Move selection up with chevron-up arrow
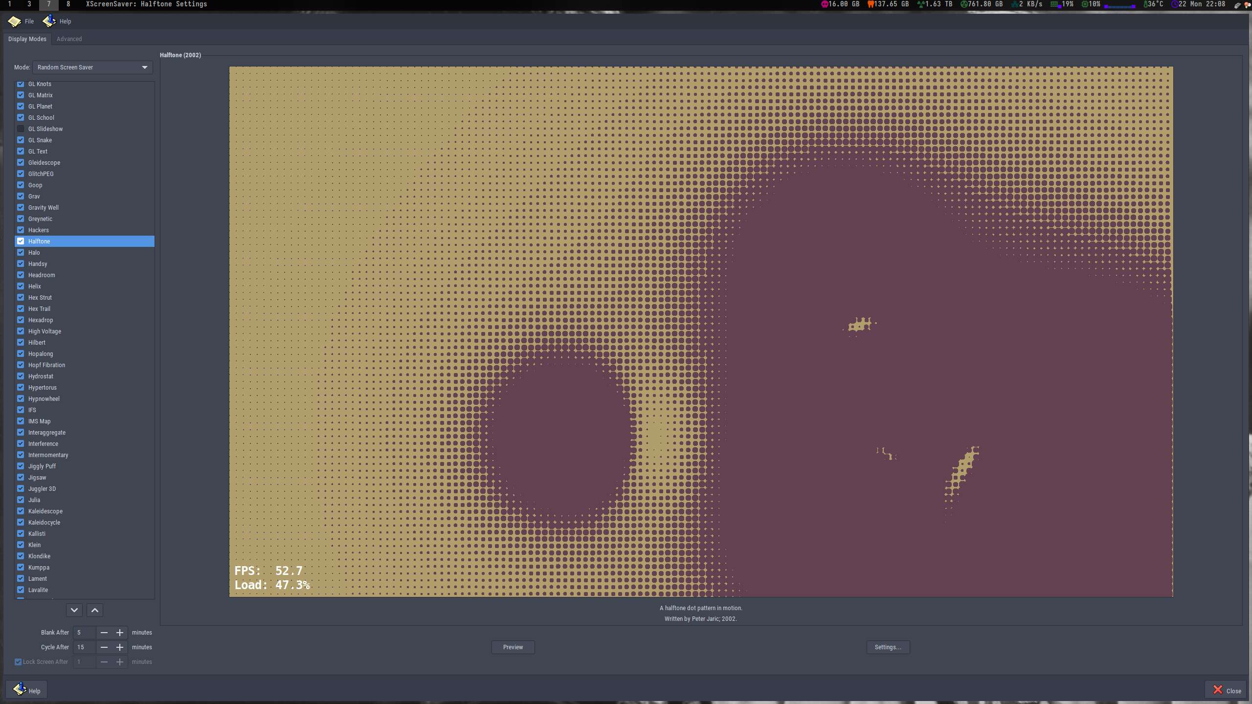Screen dimensions: 1252x704 tap(95, 610)
